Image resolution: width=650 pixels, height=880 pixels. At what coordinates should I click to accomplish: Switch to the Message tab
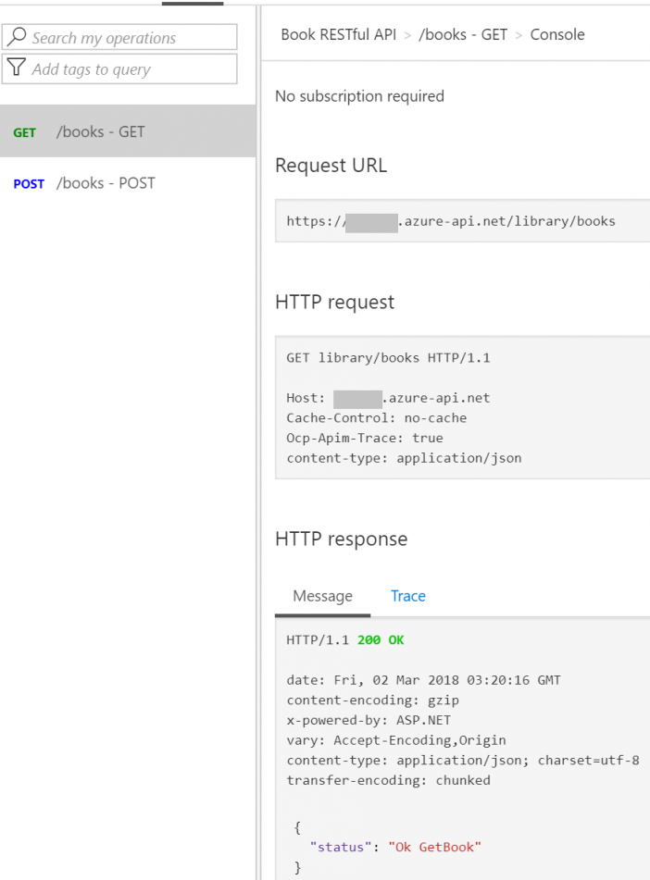pos(322,596)
